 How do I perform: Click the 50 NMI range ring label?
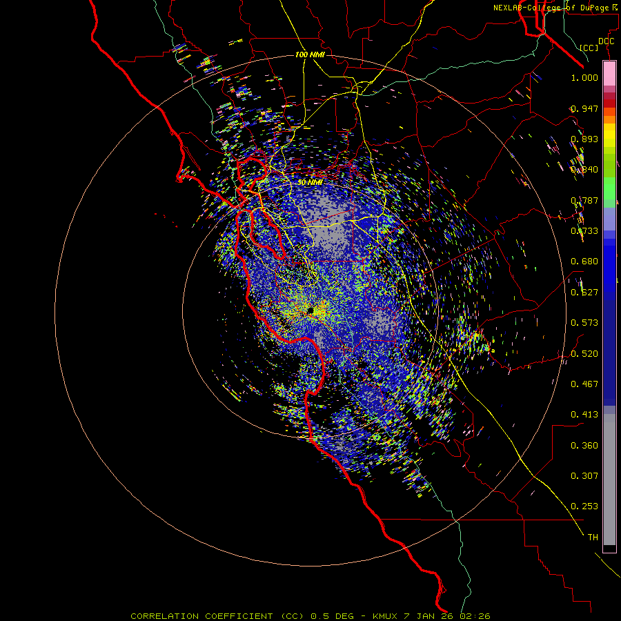point(310,182)
